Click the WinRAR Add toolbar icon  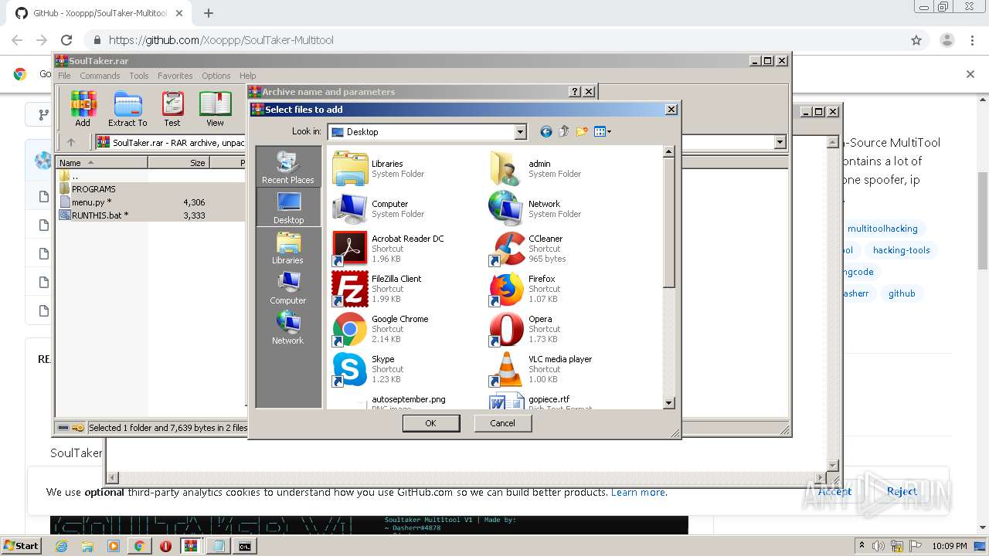(83, 108)
